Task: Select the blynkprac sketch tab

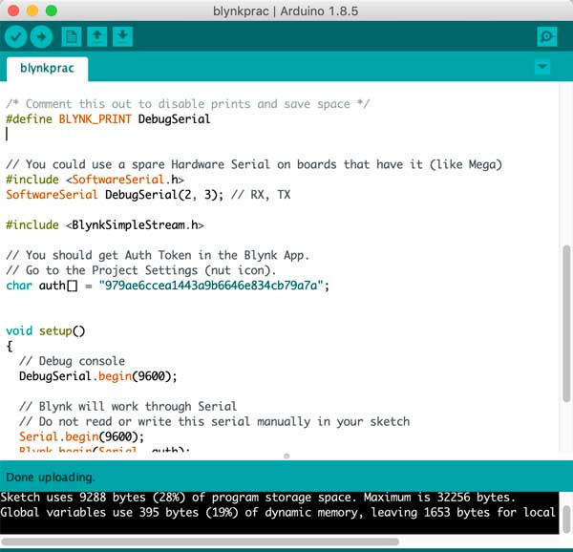Action: (x=47, y=69)
